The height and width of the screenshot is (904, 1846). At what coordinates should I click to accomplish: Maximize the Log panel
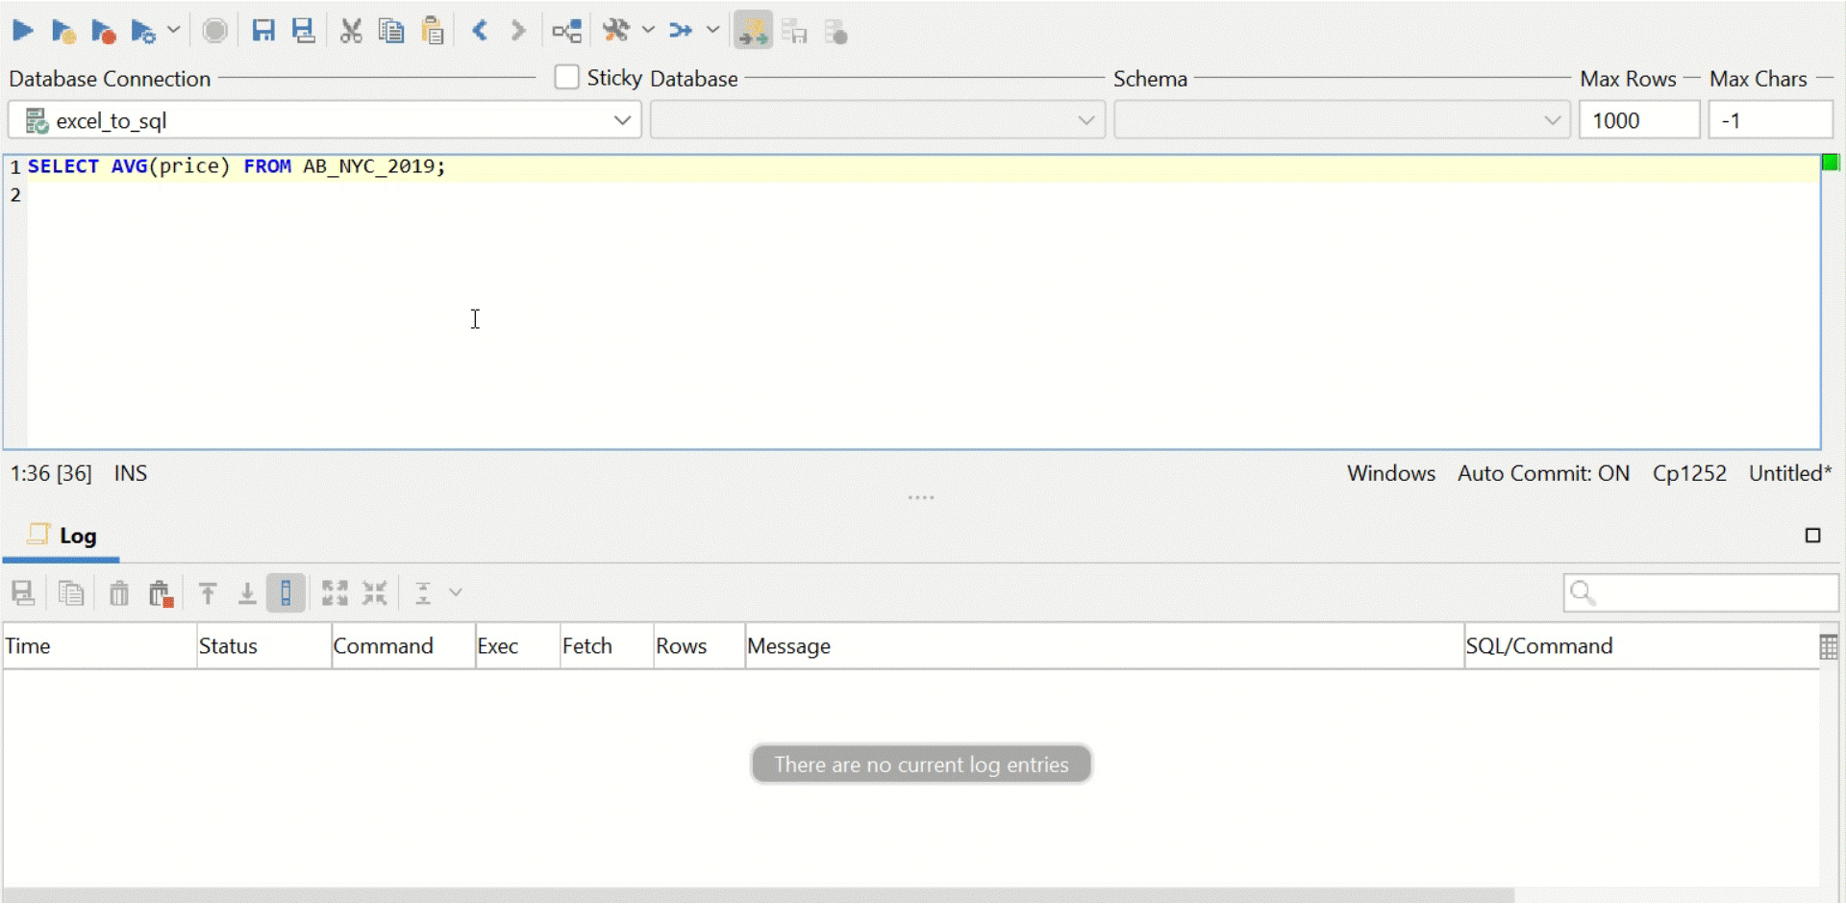pos(1813,535)
